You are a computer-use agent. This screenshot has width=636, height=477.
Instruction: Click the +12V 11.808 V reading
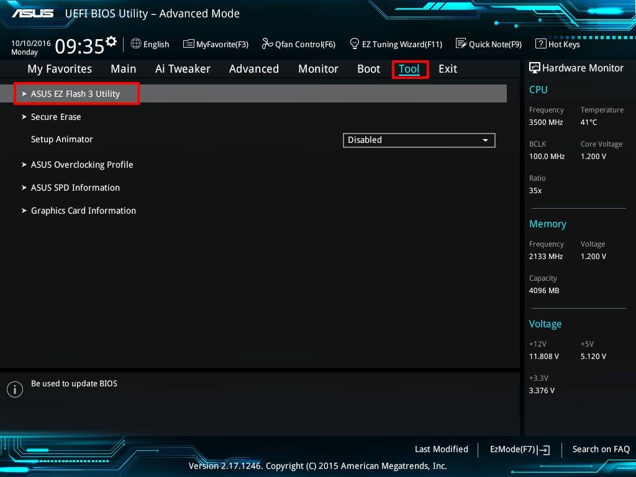click(544, 356)
